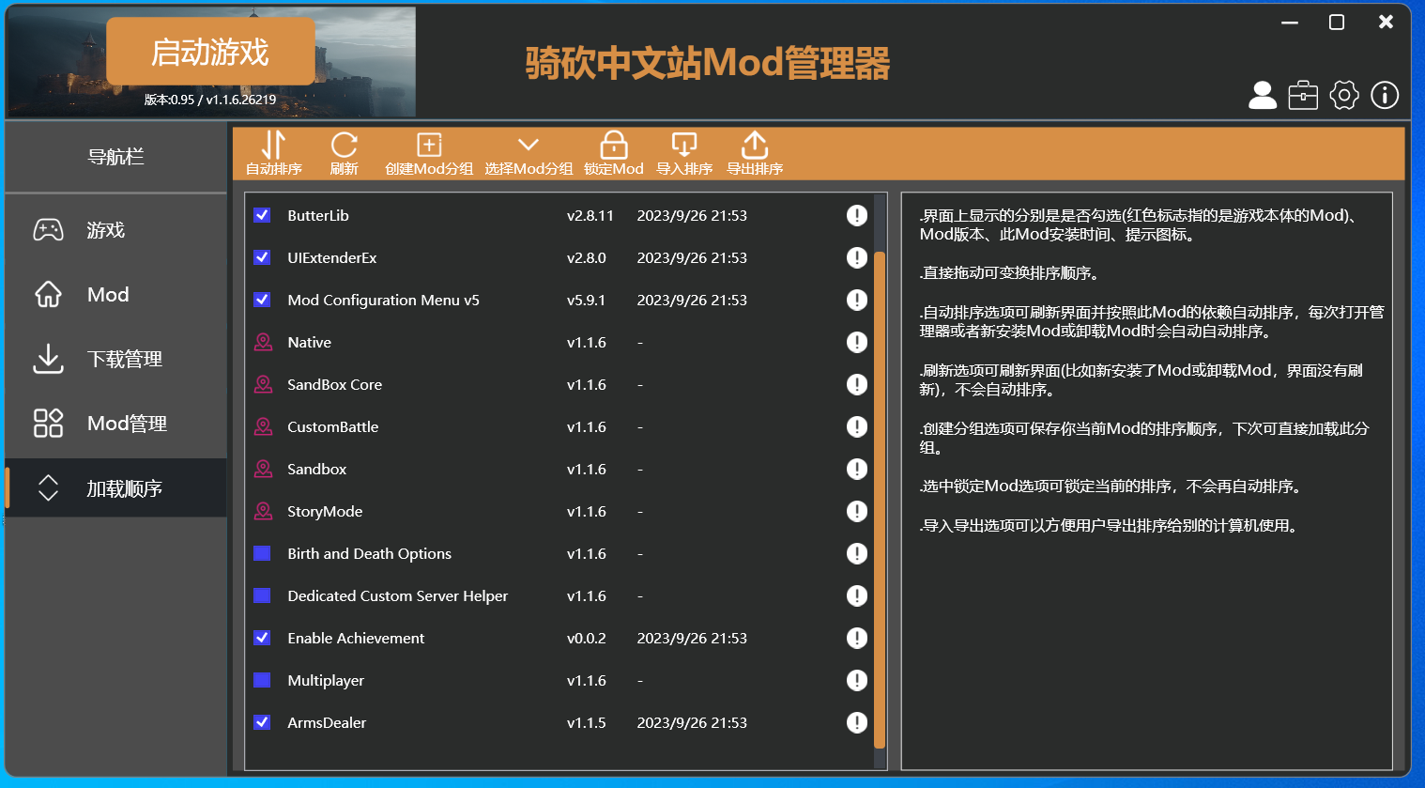Switch to the Mod管理 page
Image resolution: width=1425 pixels, height=788 pixels.
point(115,424)
